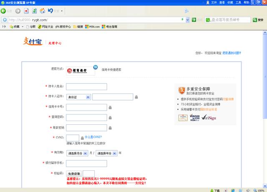267x192 pixels.
Task: Open the 查看 menu
Action: pos(222,3)
